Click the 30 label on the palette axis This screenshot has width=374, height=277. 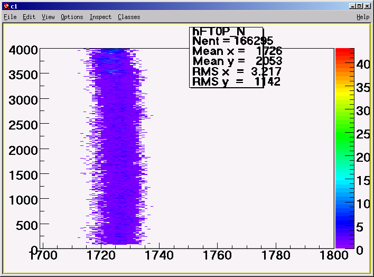[x=363, y=111]
